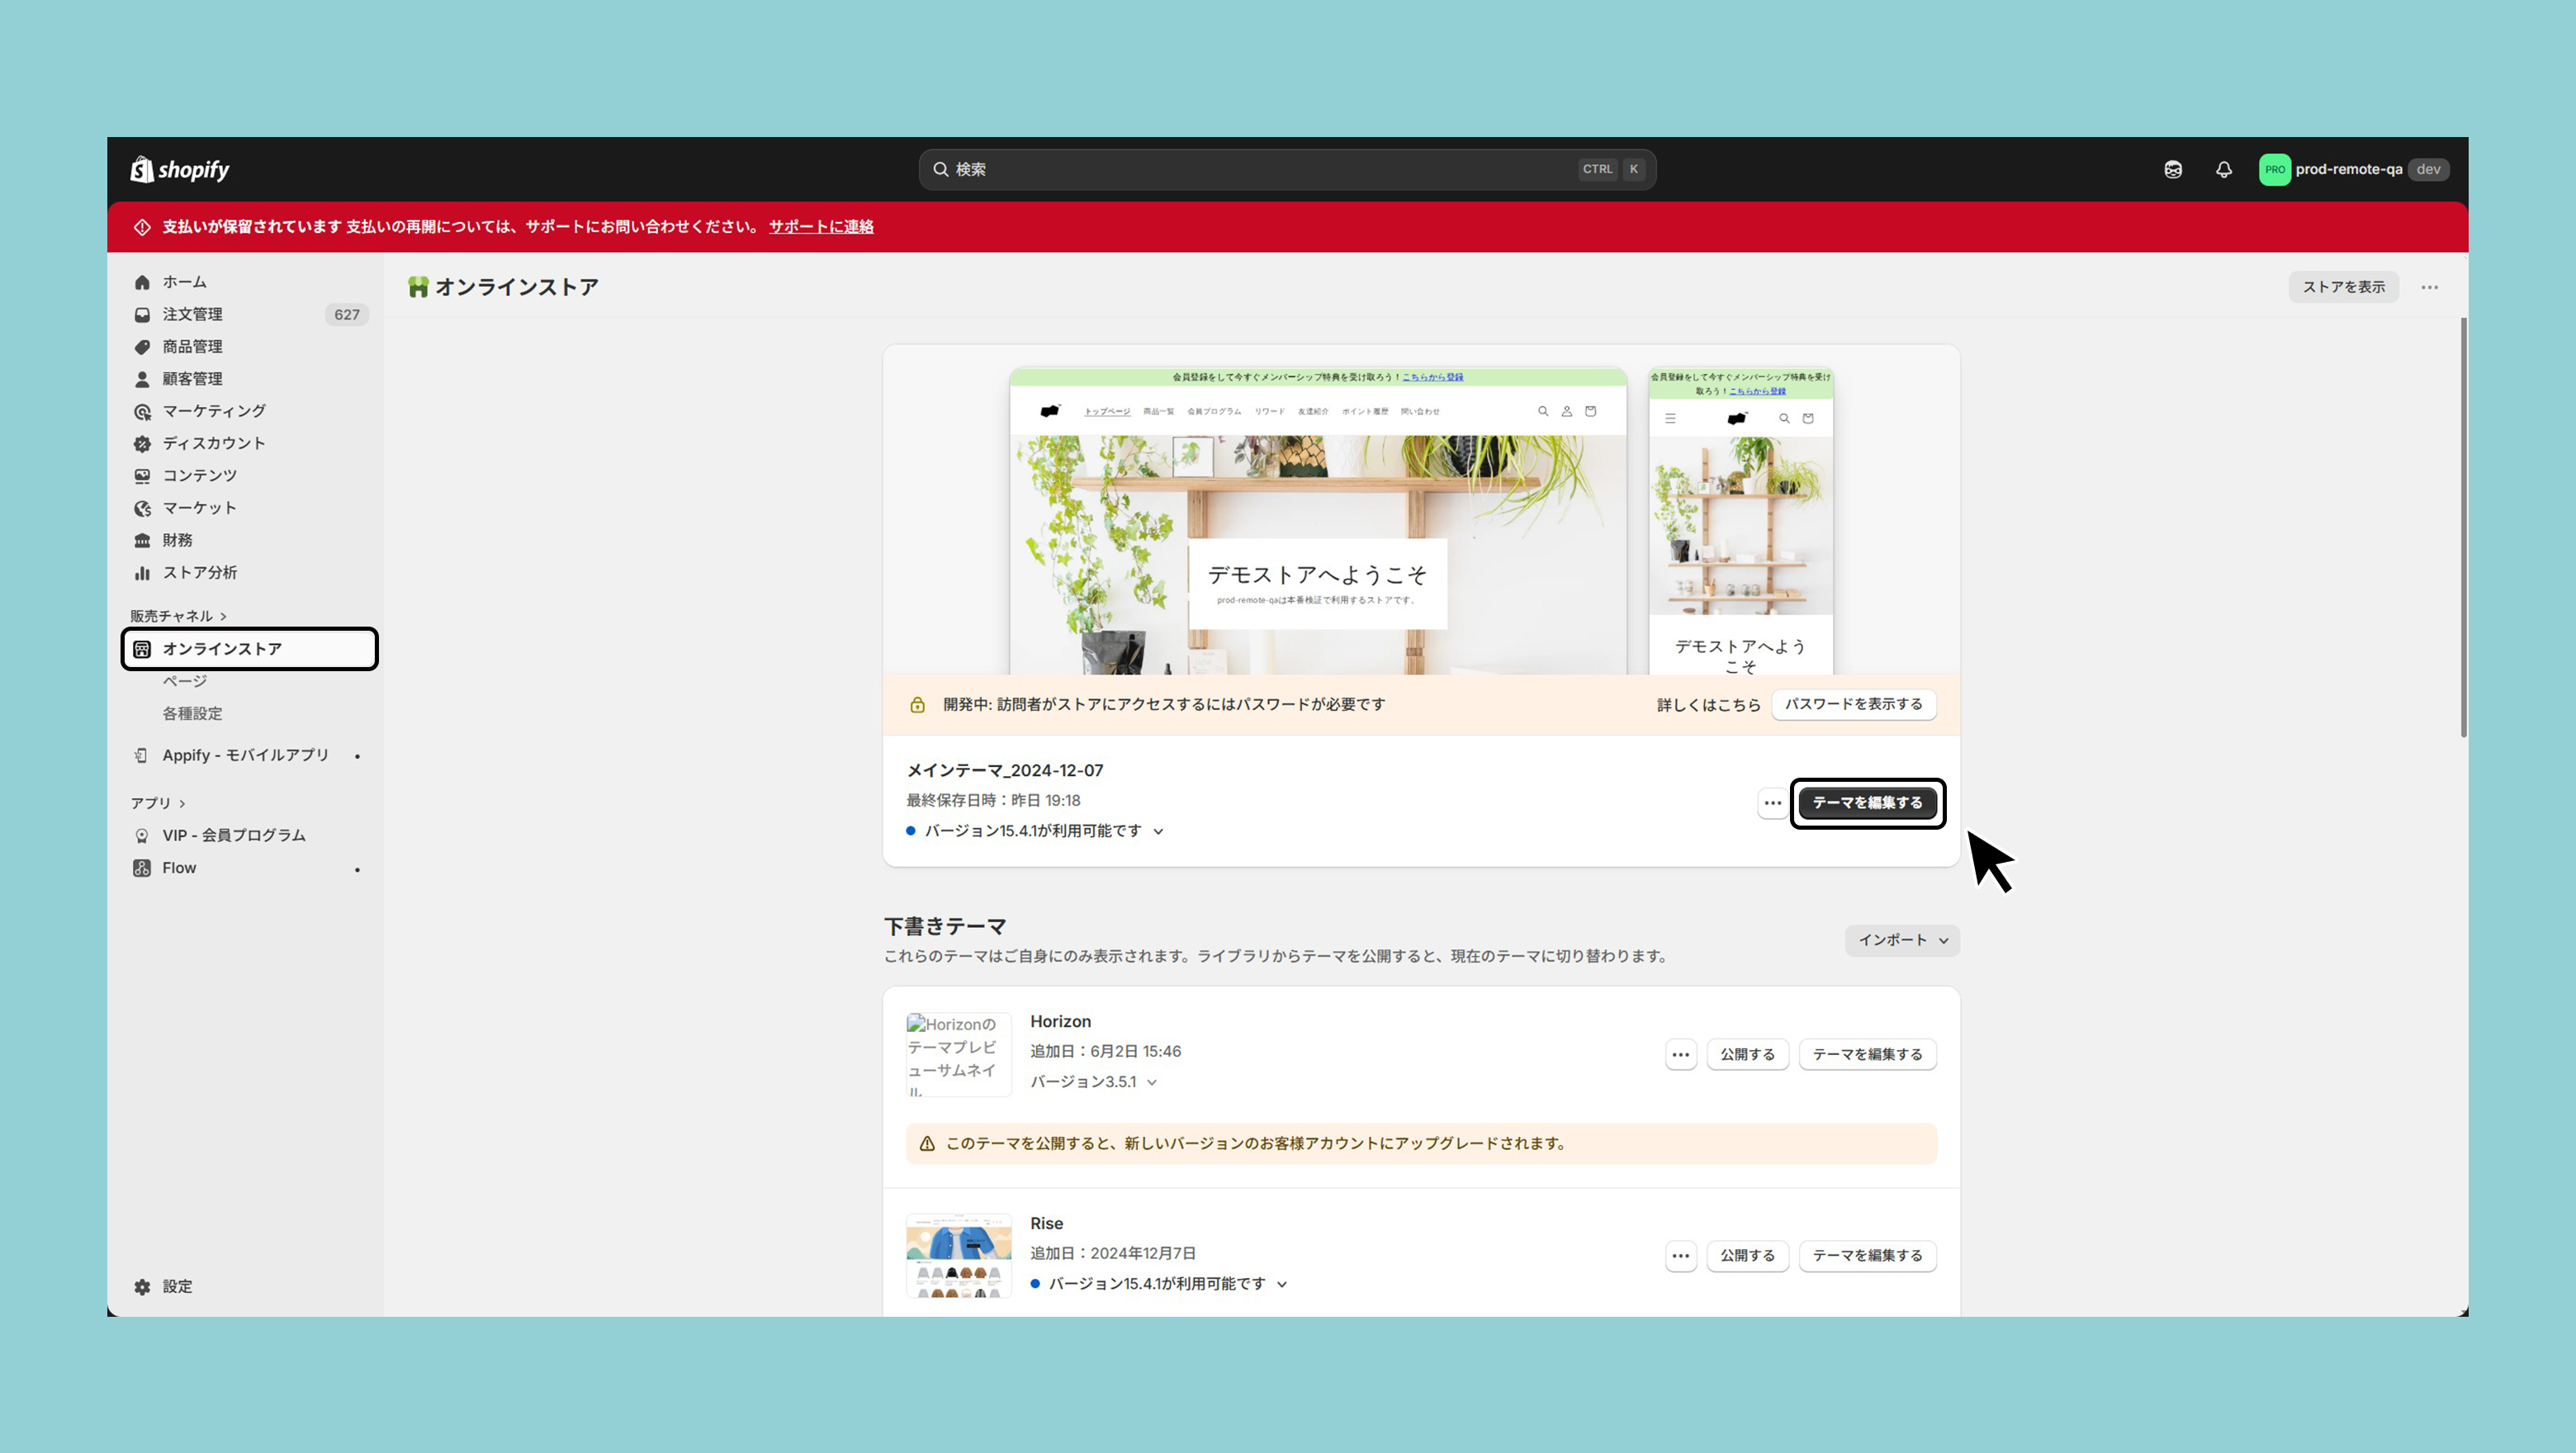Expand the Horizon バージョン3.5.1 chevron

[1152, 1082]
